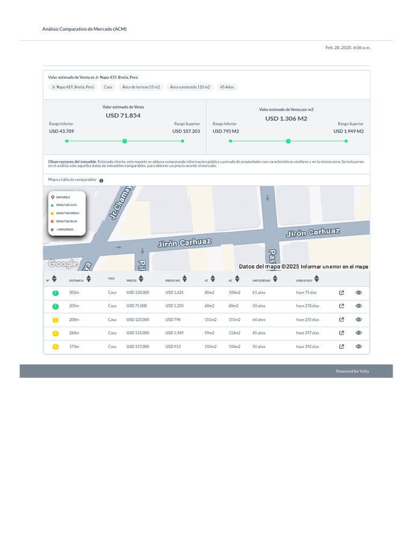Open external link for USD 115,000 house
The image size is (412, 550).
(342, 333)
